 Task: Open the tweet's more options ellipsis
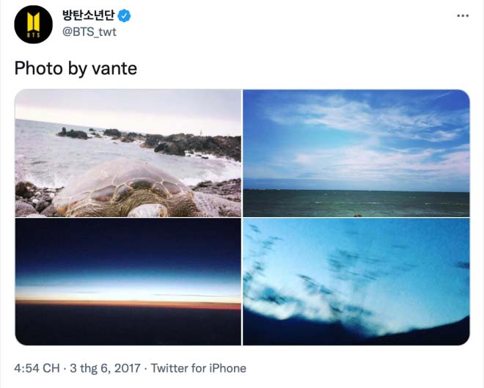(x=463, y=15)
